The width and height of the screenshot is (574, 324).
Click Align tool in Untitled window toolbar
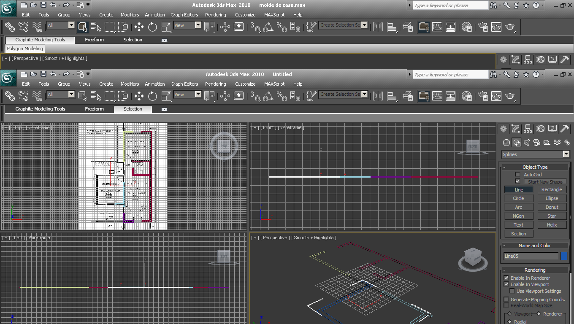pos(392,96)
